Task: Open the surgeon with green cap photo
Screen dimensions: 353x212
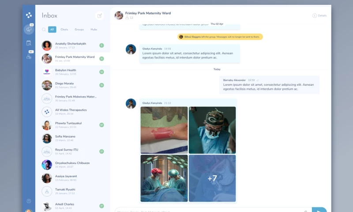Action: [212, 130]
